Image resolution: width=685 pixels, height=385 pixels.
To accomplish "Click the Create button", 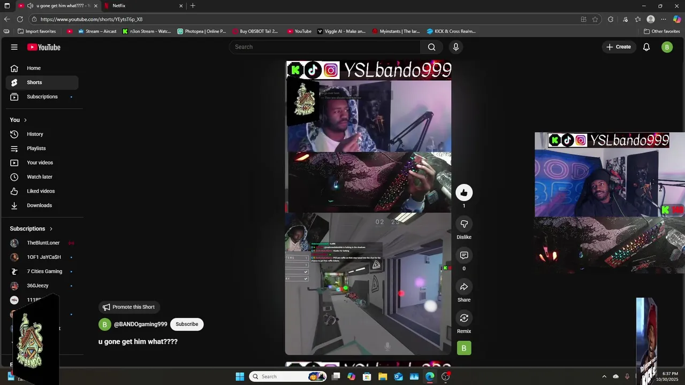I will (619, 47).
